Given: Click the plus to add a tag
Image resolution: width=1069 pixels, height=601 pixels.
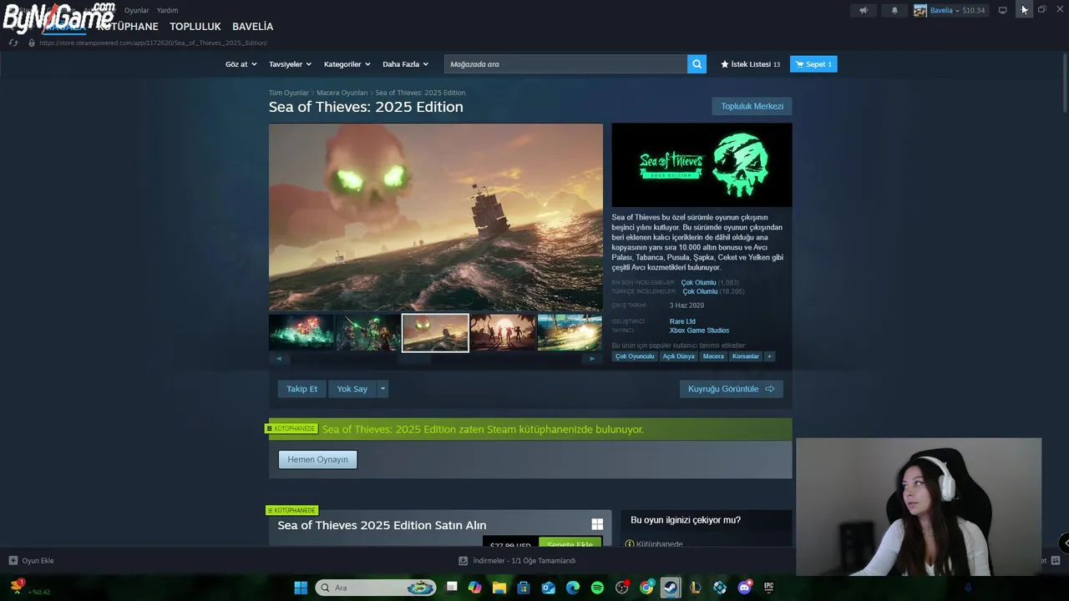Looking at the screenshot, I should coord(769,356).
